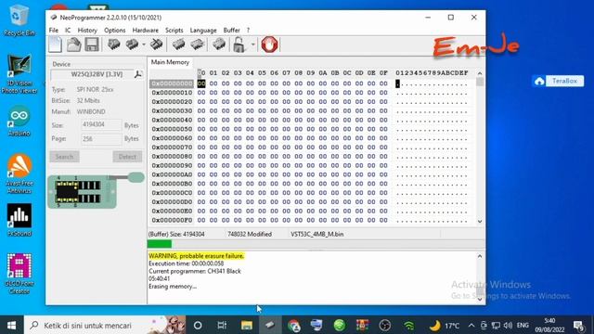This screenshot has width=594, height=334.
Task: Open the Recycle Bin desktop icon
Action: click(x=19, y=20)
